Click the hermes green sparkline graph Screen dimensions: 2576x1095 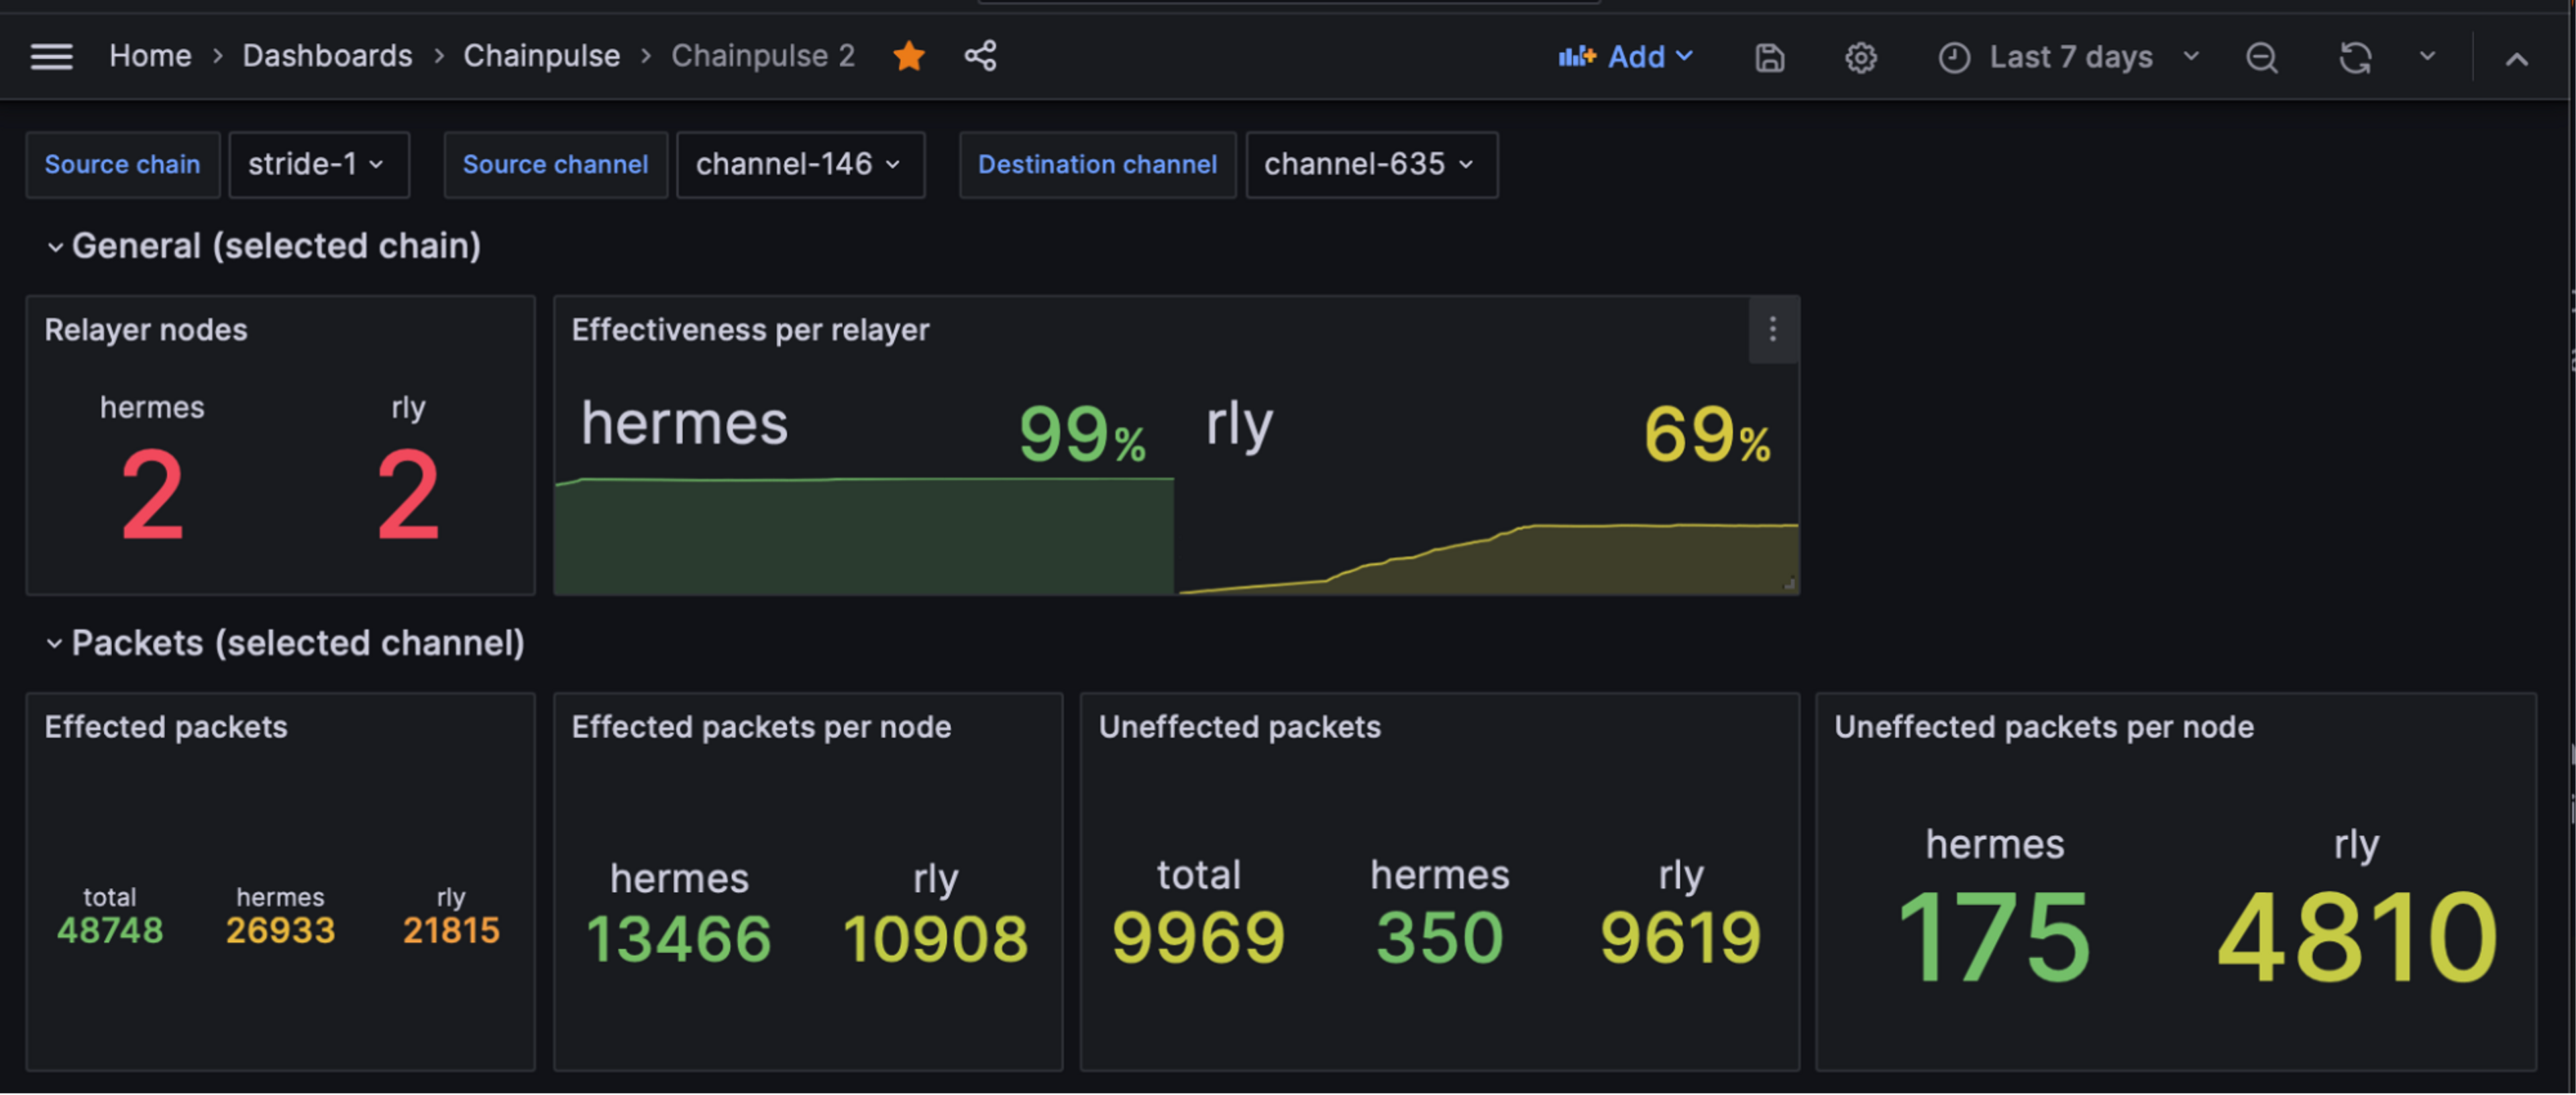click(864, 536)
